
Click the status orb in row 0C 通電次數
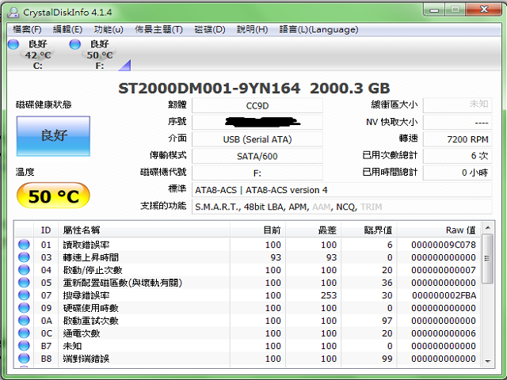point(24,332)
